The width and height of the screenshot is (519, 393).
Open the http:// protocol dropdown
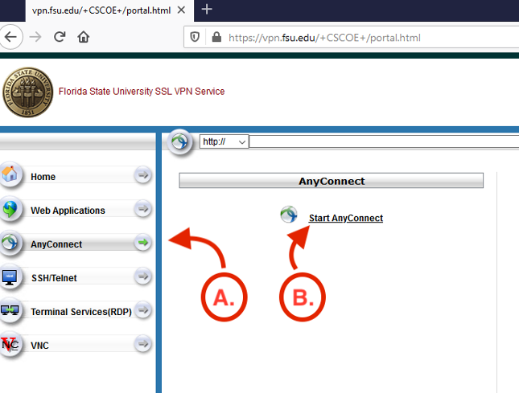point(224,141)
